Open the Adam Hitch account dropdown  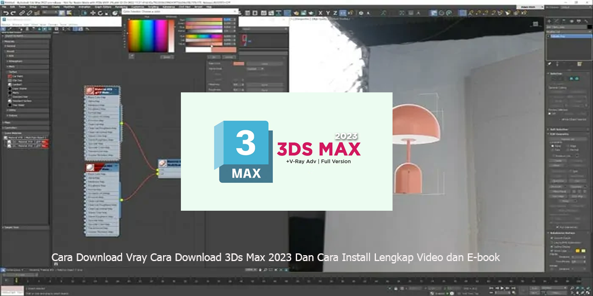531,7
